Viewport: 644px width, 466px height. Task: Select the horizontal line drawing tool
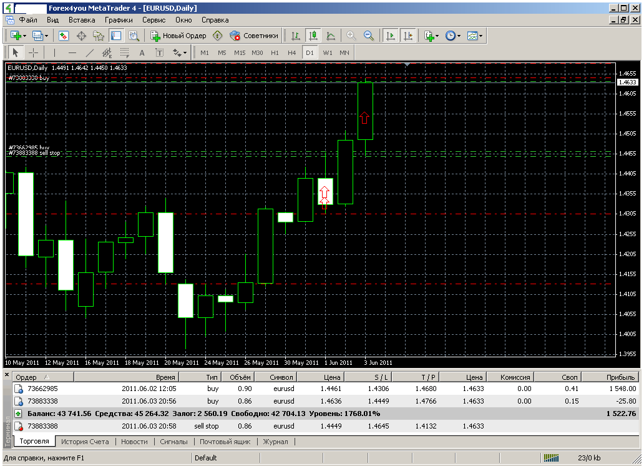click(72, 52)
